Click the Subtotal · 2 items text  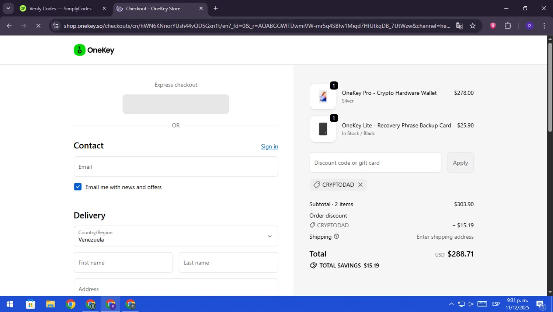(331, 204)
